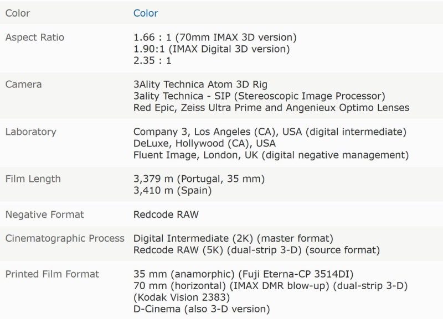The width and height of the screenshot is (443, 319).
Task: Click the Laboratory row label
Action: pyautogui.click(x=31, y=132)
